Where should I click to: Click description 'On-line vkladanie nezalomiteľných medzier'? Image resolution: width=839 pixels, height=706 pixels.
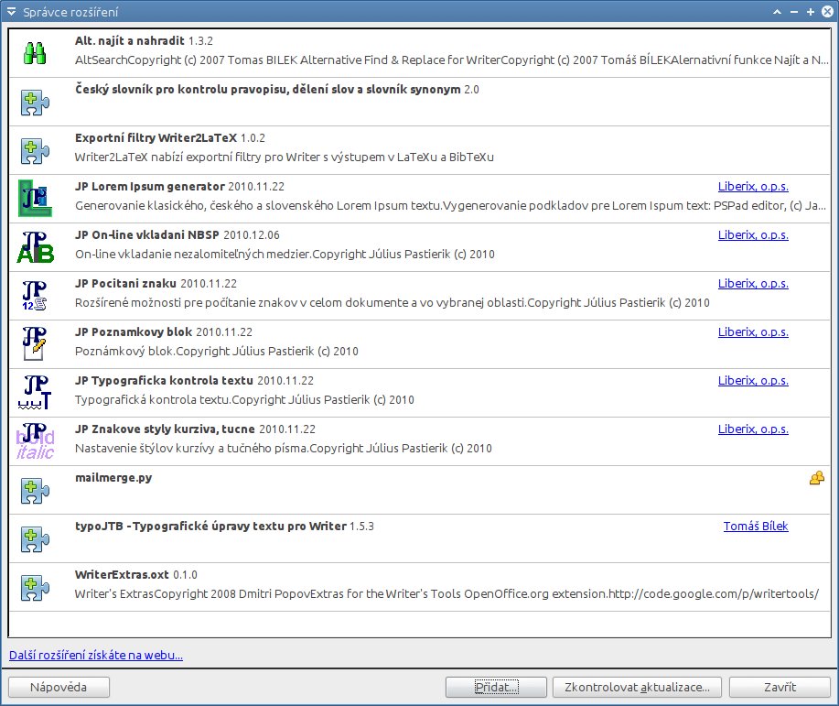[x=285, y=254]
